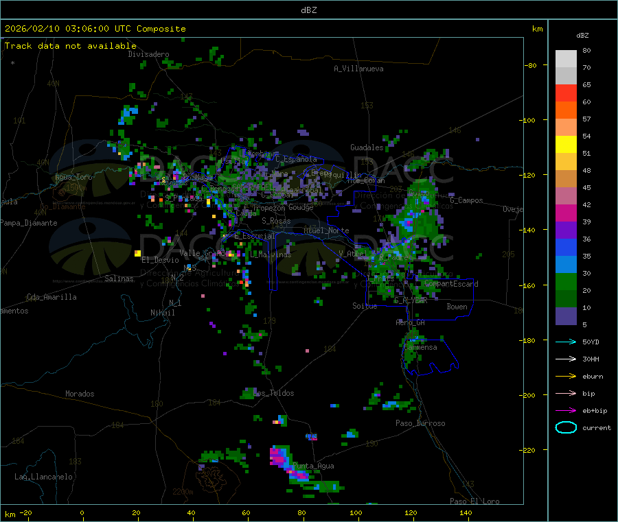
Task: Click the 'Nihuil' map label
Action: 162,313
